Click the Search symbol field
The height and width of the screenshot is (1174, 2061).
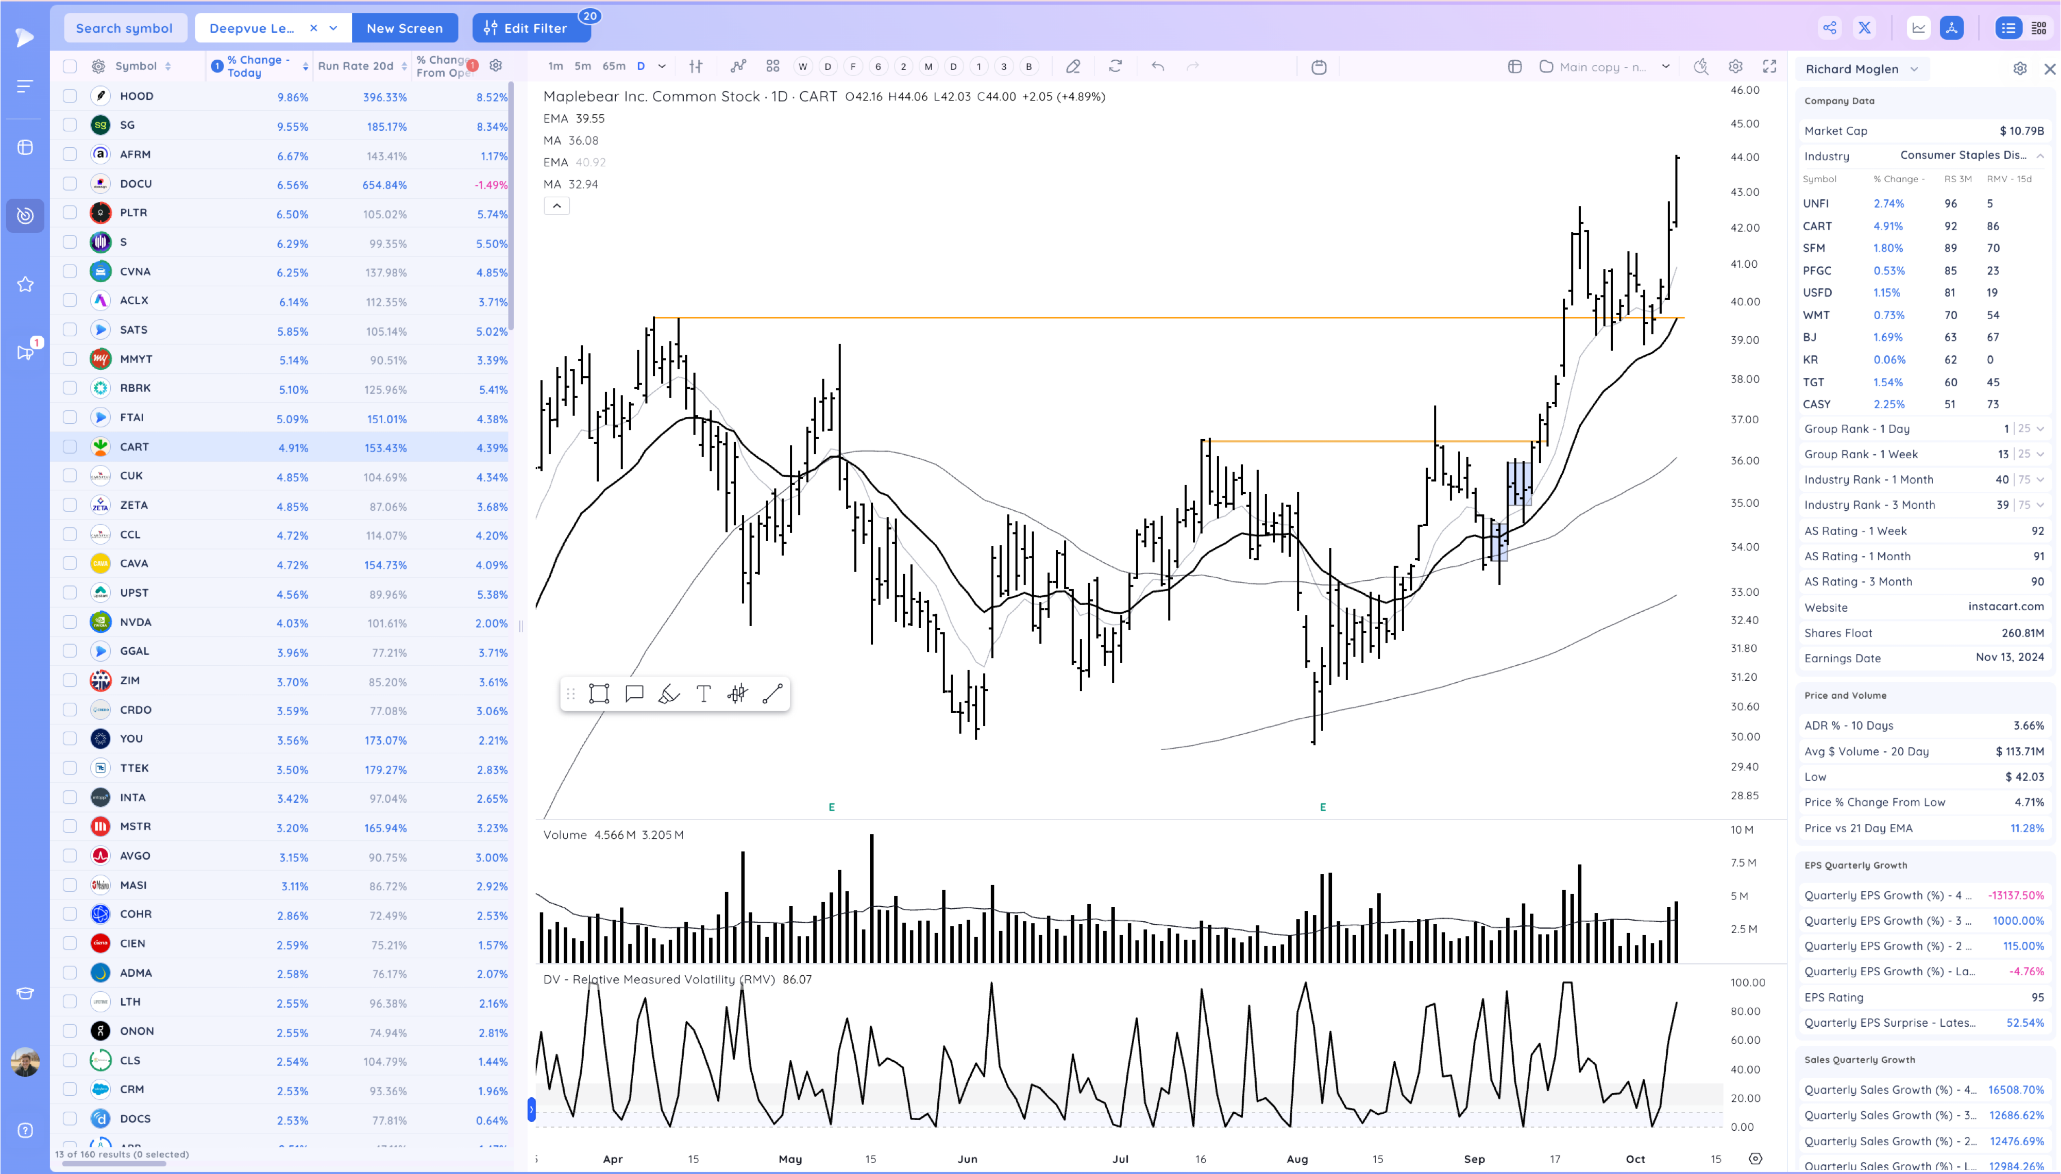(124, 28)
